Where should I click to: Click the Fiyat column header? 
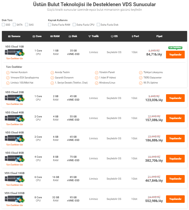coord(159,36)
